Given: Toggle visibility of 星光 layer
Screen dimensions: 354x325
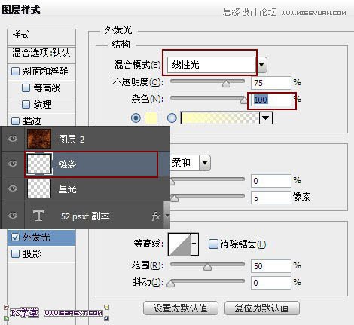Looking at the screenshot, I should (x=13, y=189).
